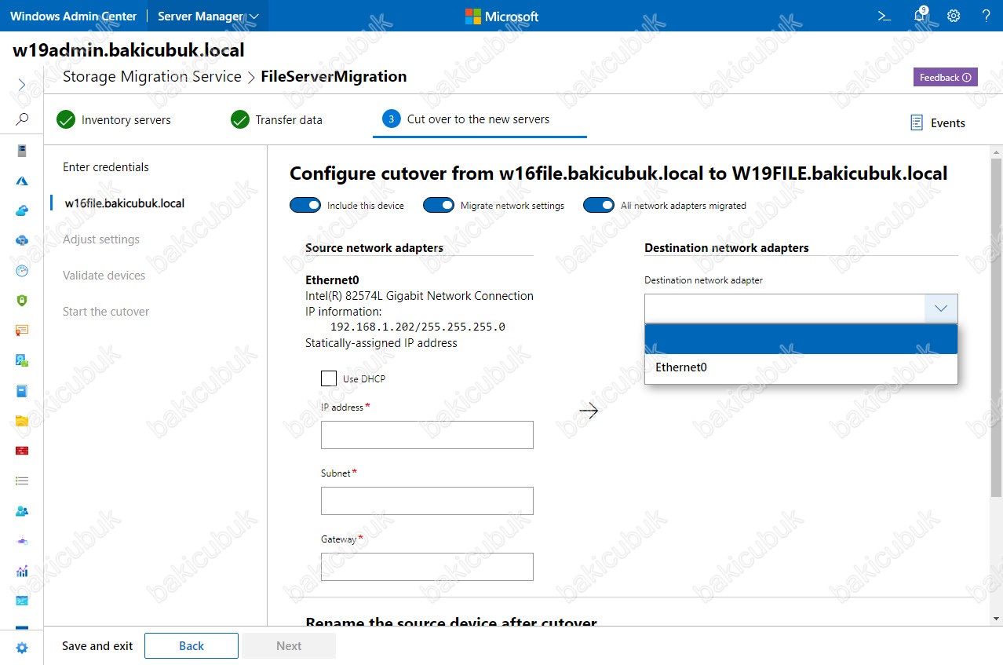
Task: Click the Back button
Action: (x=191, y=646)
